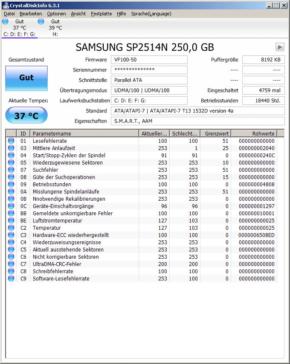
Task: Click the Parametername column header
Action: click(x=84, y=133)
